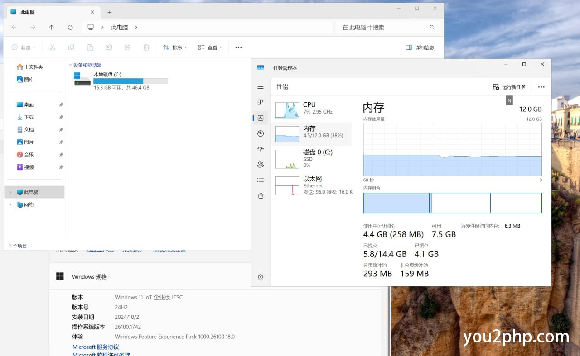The height and width of the screenshot is (356, 580).
Task: Toggle 详细信息 details pane
Action: pos(420,47)
